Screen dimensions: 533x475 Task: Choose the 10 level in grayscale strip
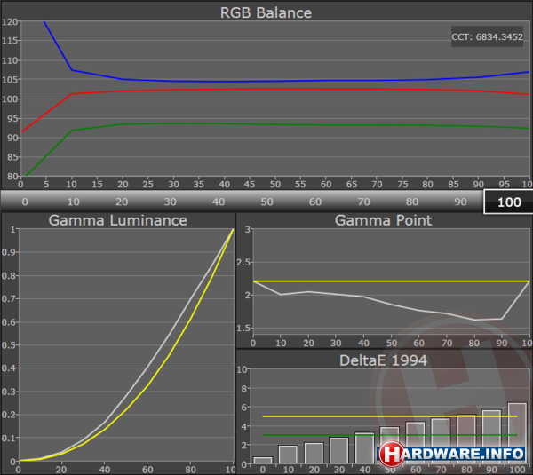(73, 202)
